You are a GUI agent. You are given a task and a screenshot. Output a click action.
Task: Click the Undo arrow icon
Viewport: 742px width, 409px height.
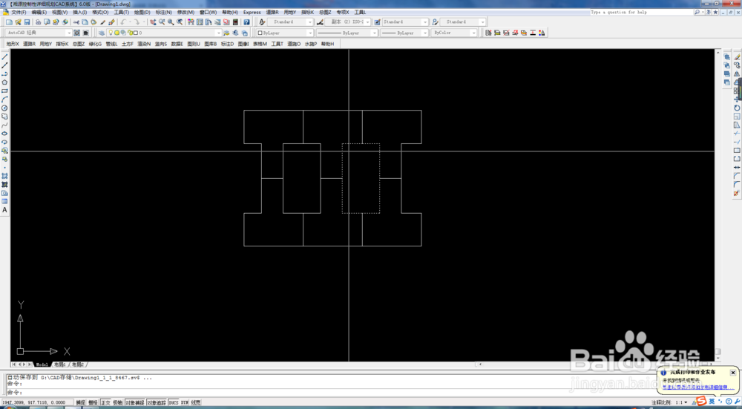pos(123,22)
